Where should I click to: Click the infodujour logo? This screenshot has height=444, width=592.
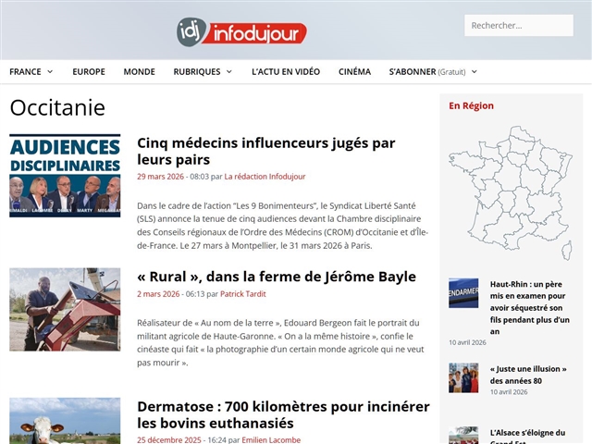pyautogui.click(x=241, y=32)
